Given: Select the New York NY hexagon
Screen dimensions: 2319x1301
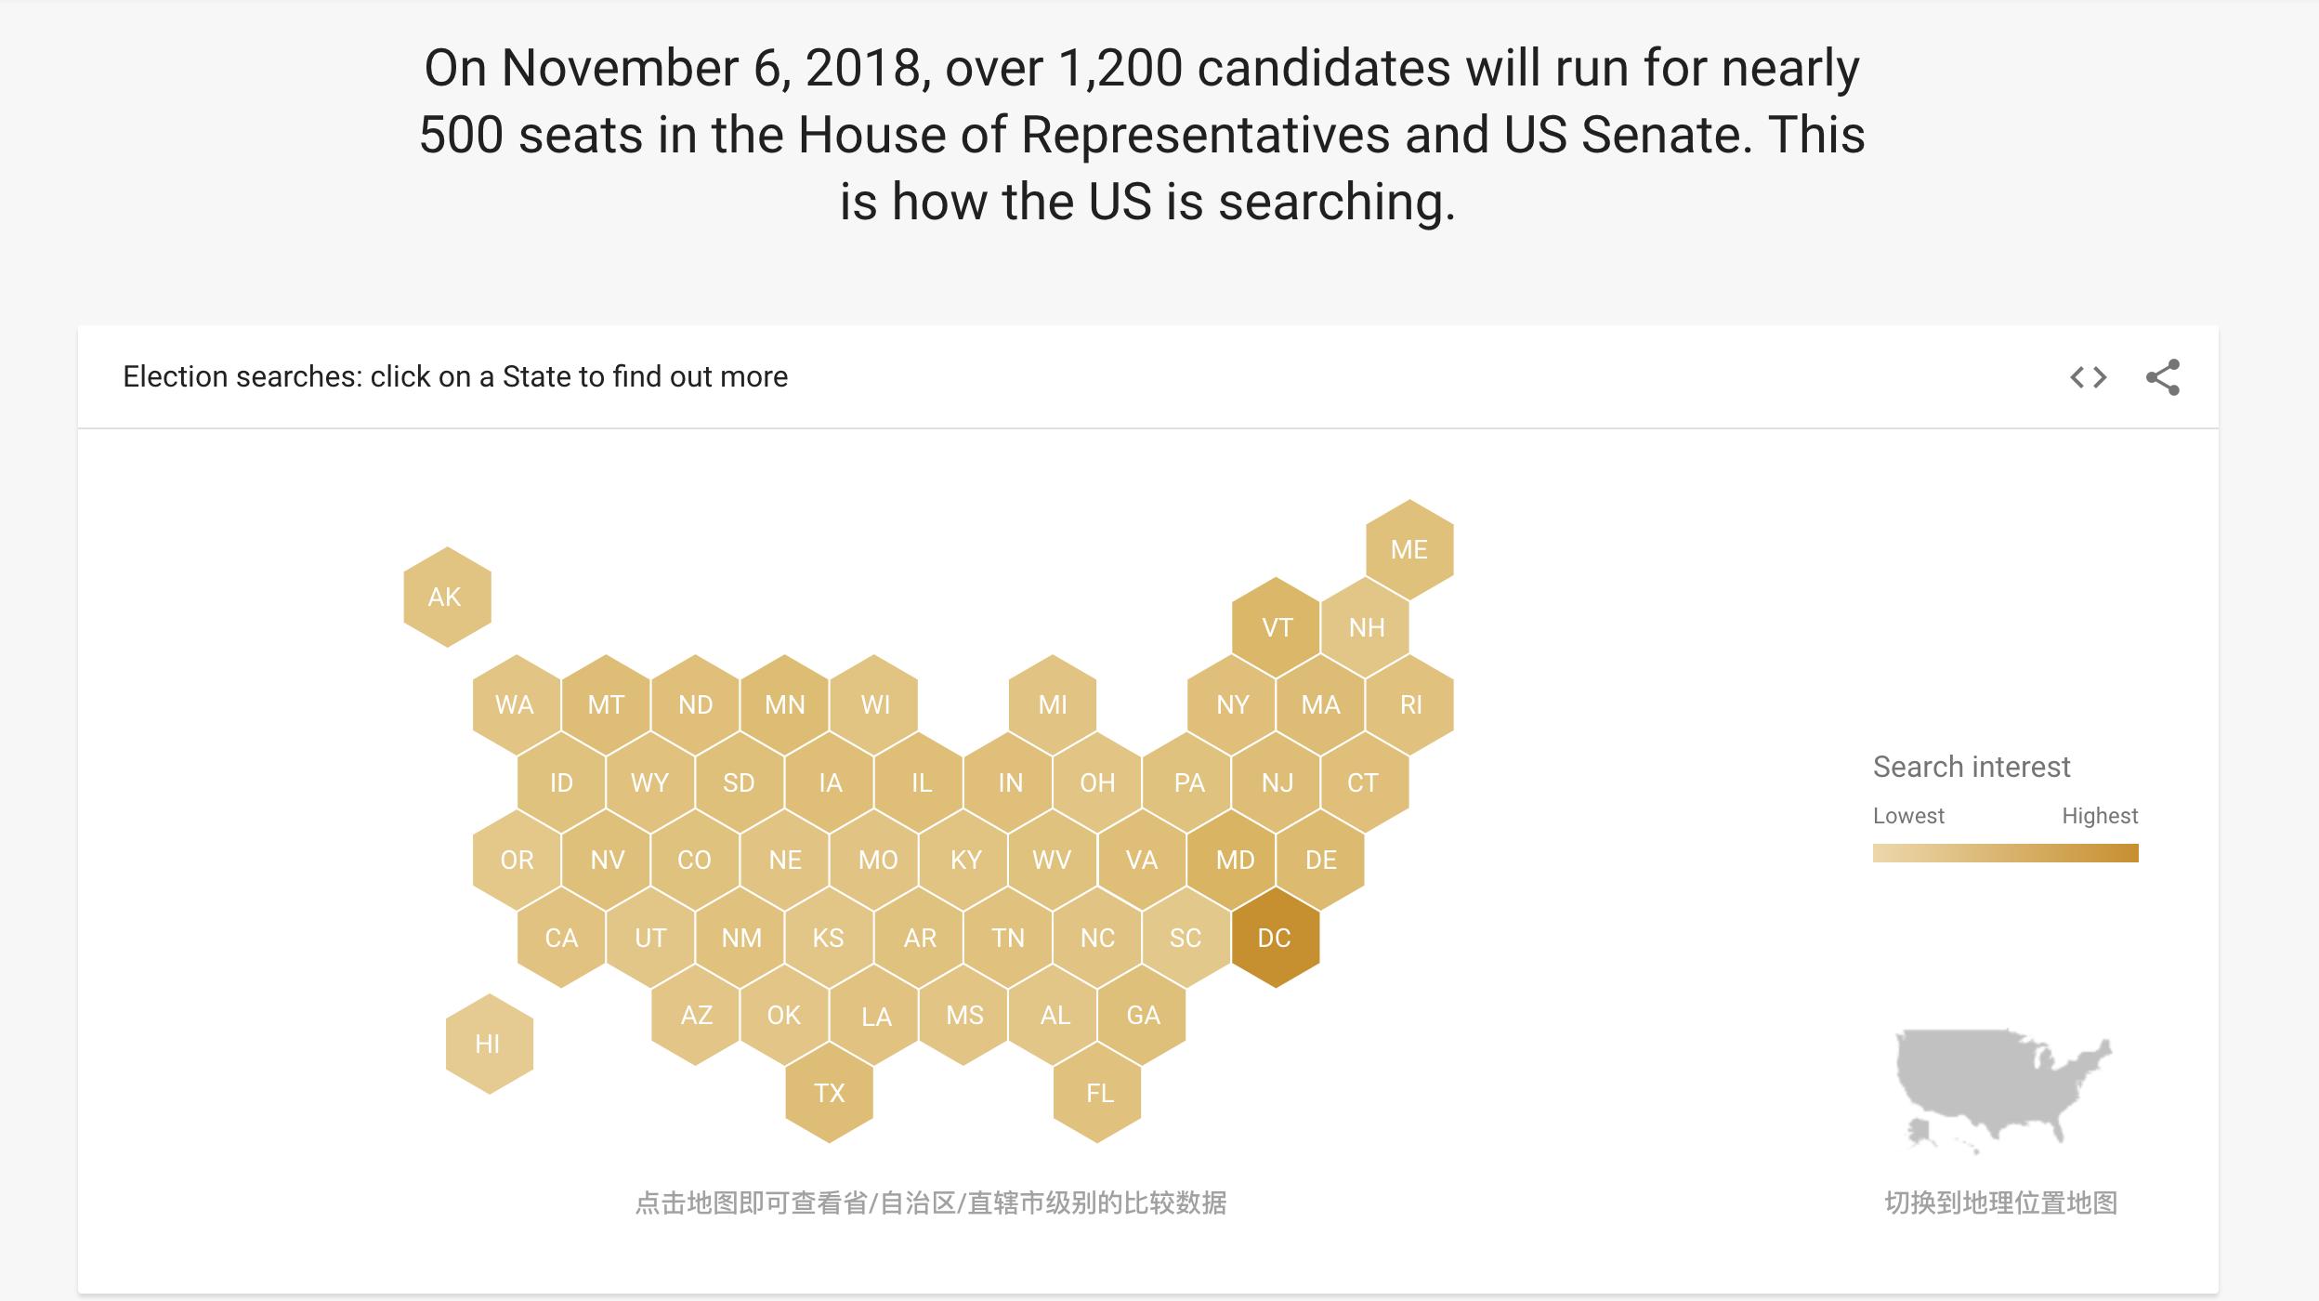Looking at the screenshot, I should 1231,704.
